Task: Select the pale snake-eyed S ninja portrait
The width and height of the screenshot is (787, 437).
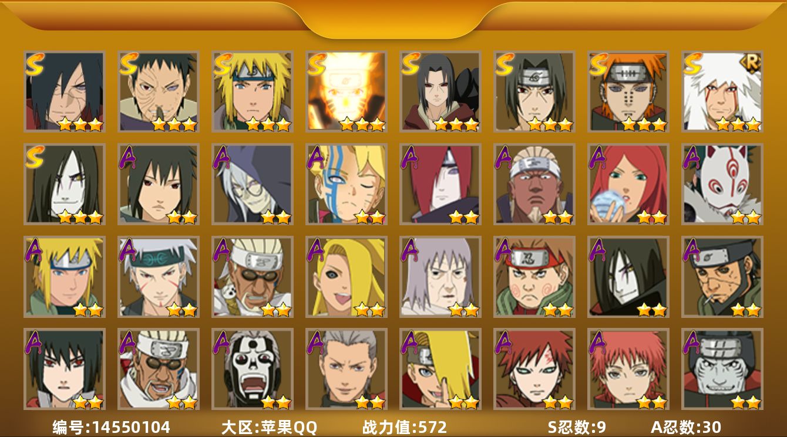Action: (x=64, y=184)
